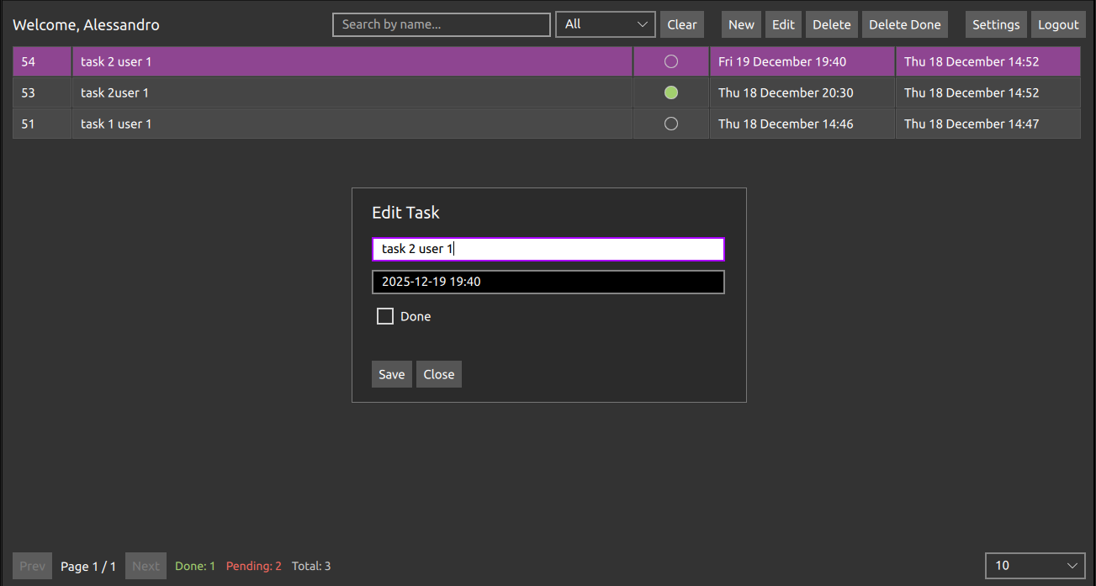1096x586 pixels.
Task: Click the due date field showing 2025-12-19
Action: pos(548,281)
